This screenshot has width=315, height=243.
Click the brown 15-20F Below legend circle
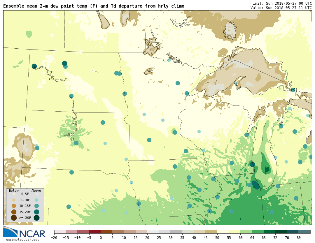(x=14, y=212)
